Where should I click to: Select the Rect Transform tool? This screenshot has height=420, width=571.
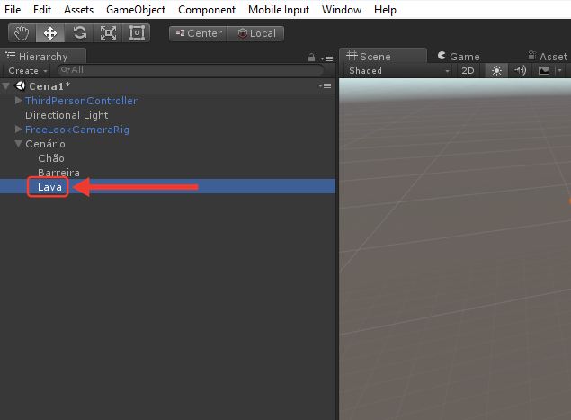(x=137, y=33)
